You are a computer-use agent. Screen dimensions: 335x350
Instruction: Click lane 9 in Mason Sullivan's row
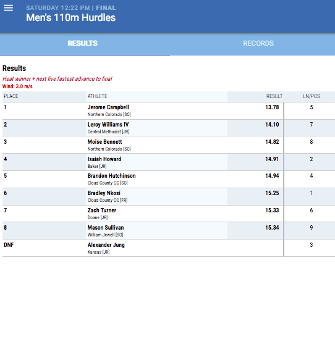point(312,228)
